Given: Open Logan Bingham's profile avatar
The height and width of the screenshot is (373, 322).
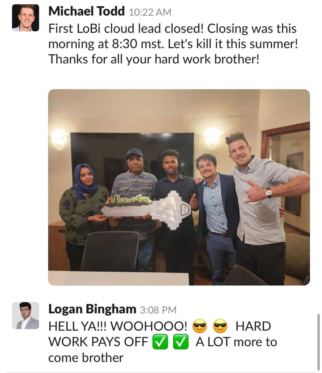Looking at the screenshot, I should [x=25, y=316].
